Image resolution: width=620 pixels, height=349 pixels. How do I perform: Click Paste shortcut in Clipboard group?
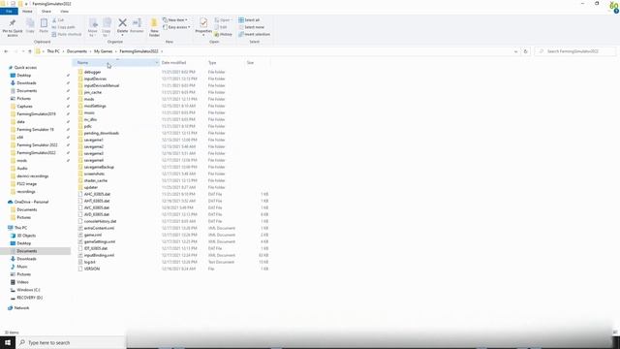(67, 35)
